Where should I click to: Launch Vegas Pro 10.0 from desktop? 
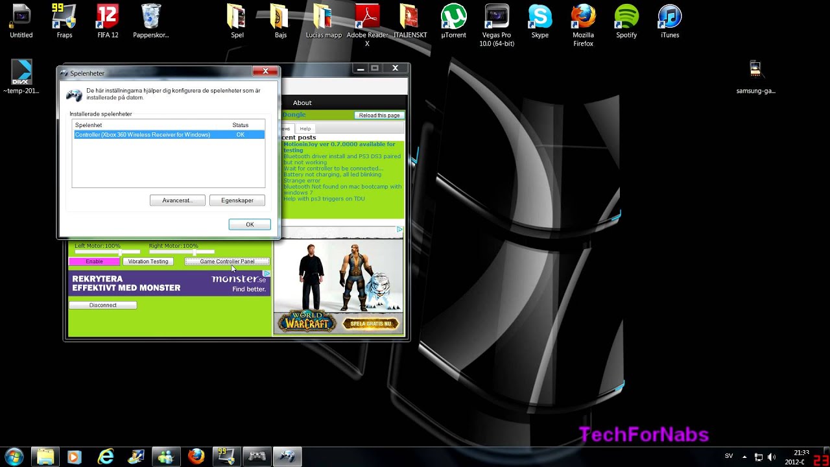497,19
